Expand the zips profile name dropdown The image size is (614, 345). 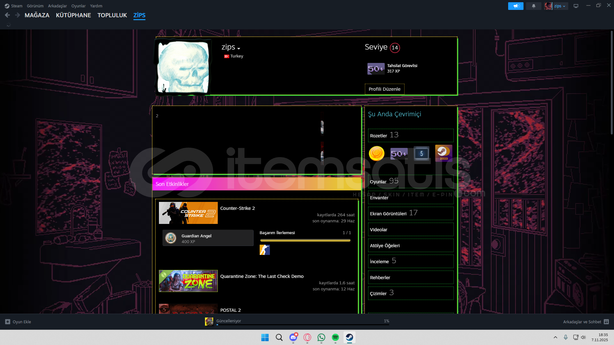click(x=239, y=49)
